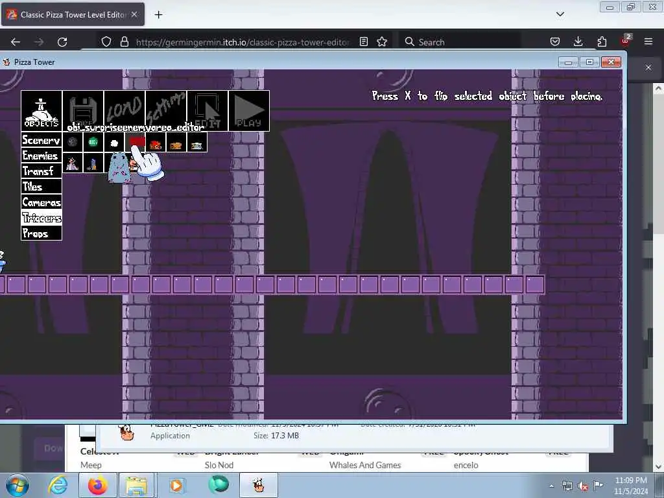Pick the dark grey round trigger object
664x498 pixels.
[x=73, y=142]
